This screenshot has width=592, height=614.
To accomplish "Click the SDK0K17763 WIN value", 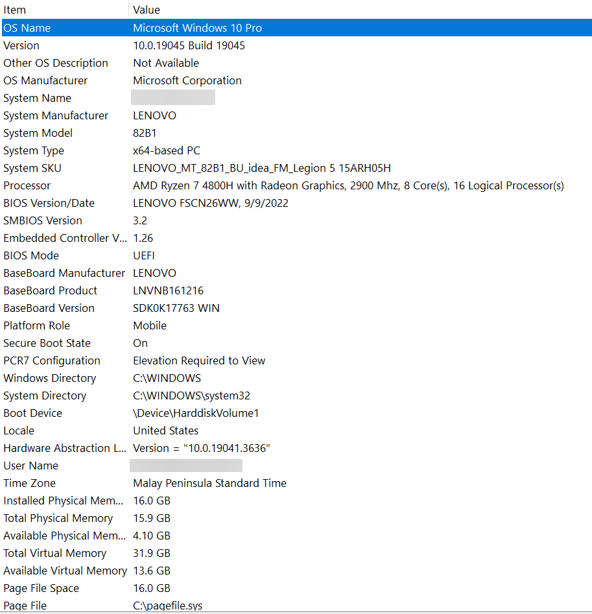I will 176,308.
